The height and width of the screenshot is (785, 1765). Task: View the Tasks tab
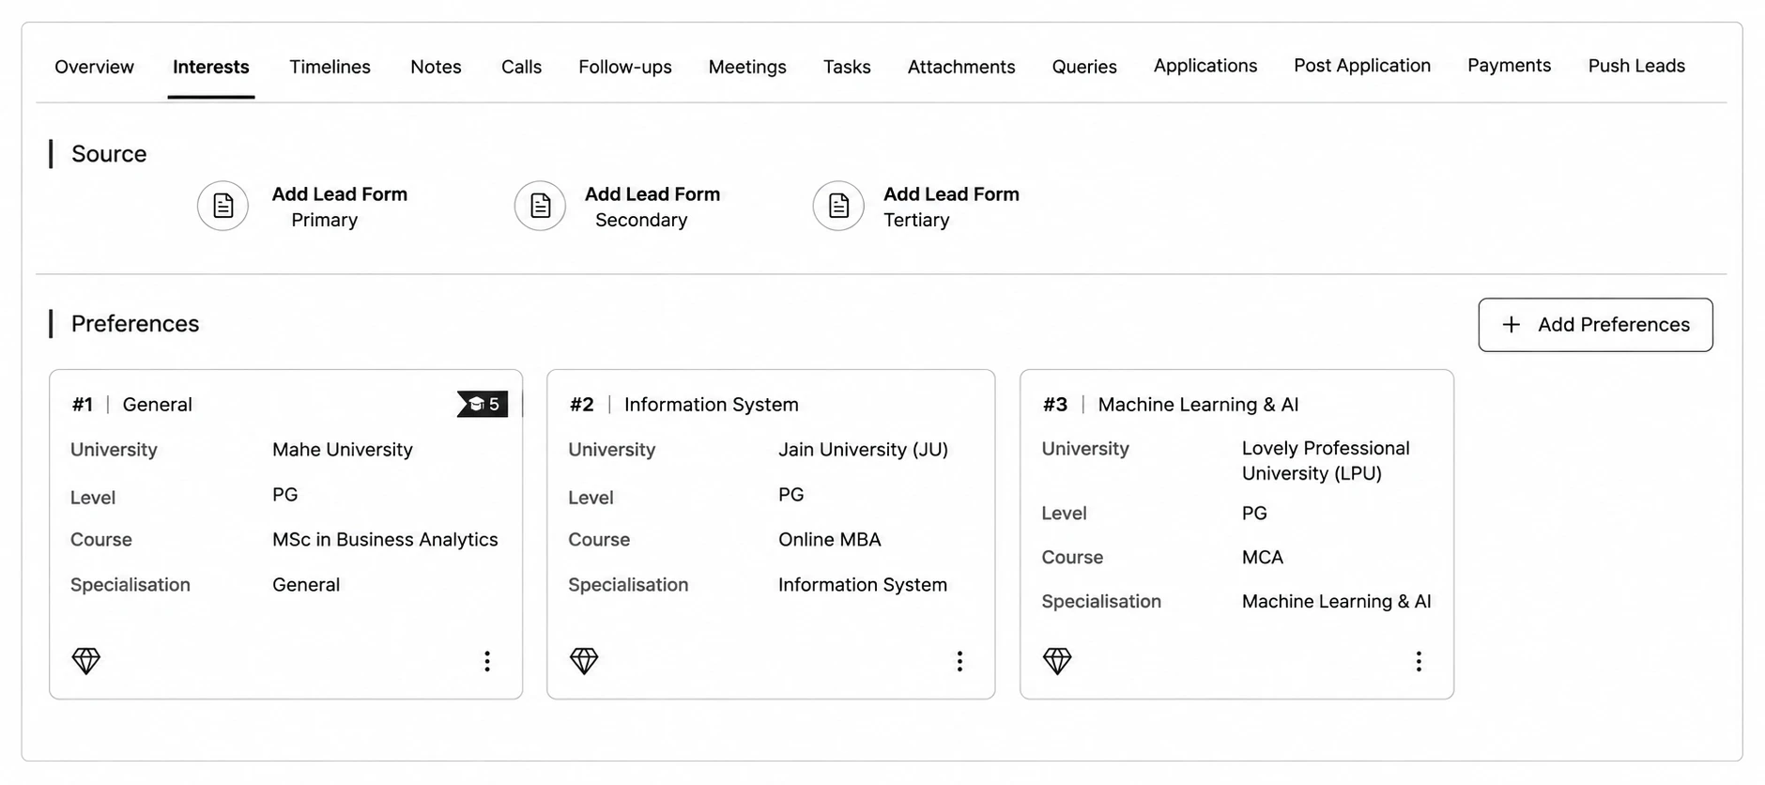point(847,67)
